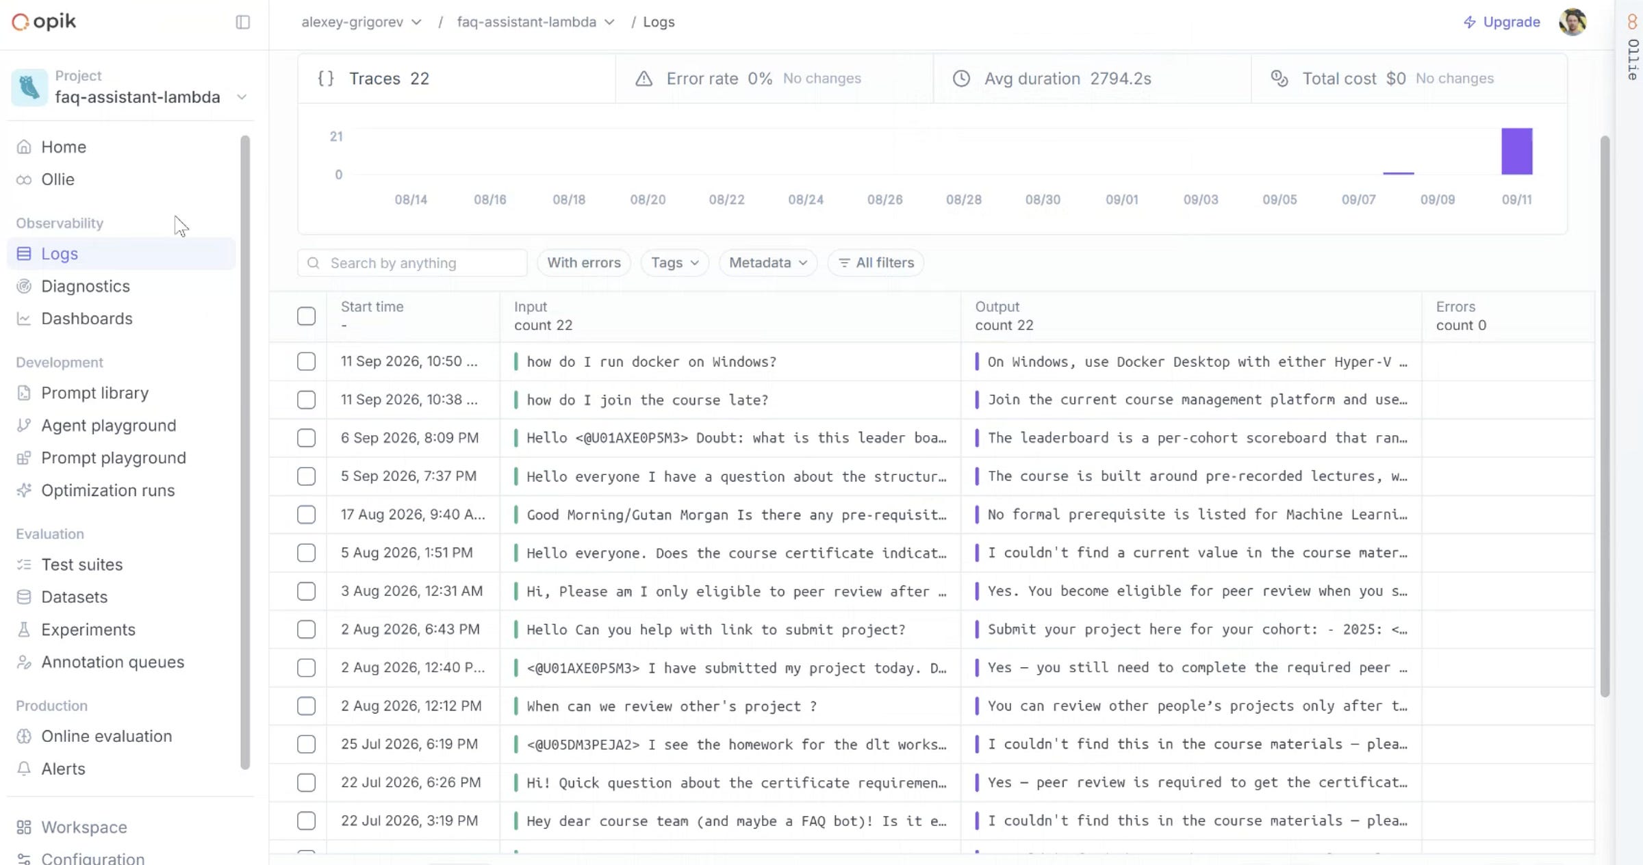Open Optimization runs icon
1643x865 pixels.
pyautogui.click(x=24, y=491)
